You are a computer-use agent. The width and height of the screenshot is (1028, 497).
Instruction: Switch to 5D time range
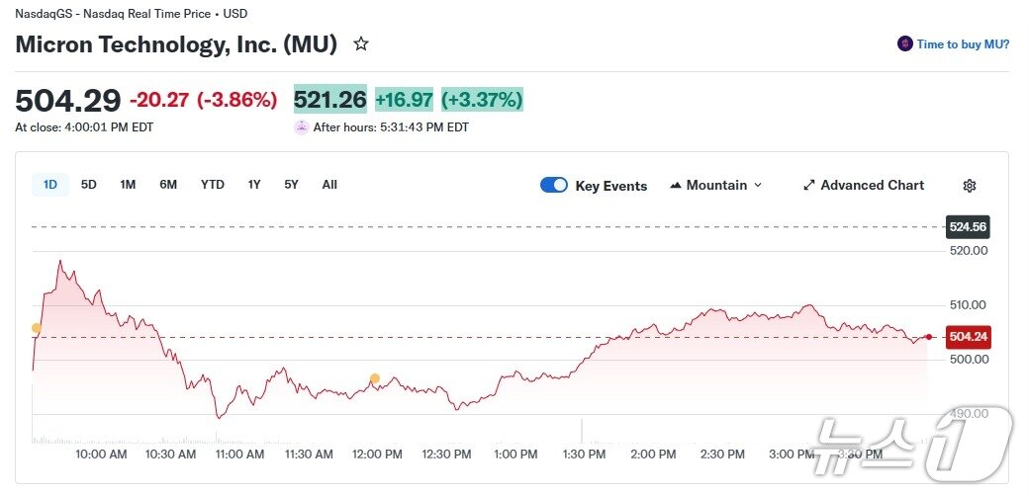pos(89,185)
